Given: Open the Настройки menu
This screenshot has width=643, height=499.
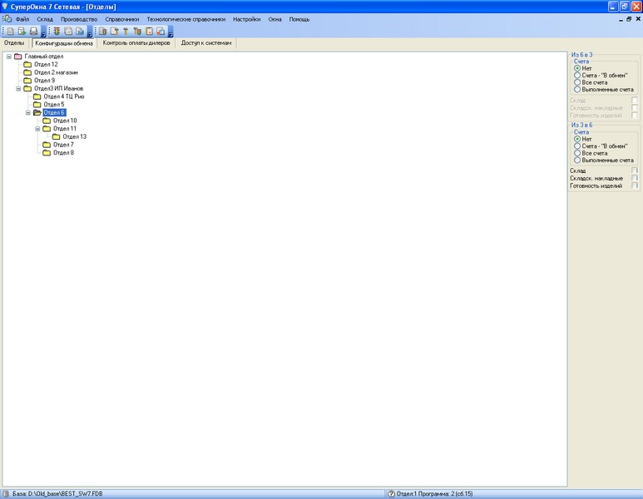Looking at the screenshot, I should coord(247,19).
